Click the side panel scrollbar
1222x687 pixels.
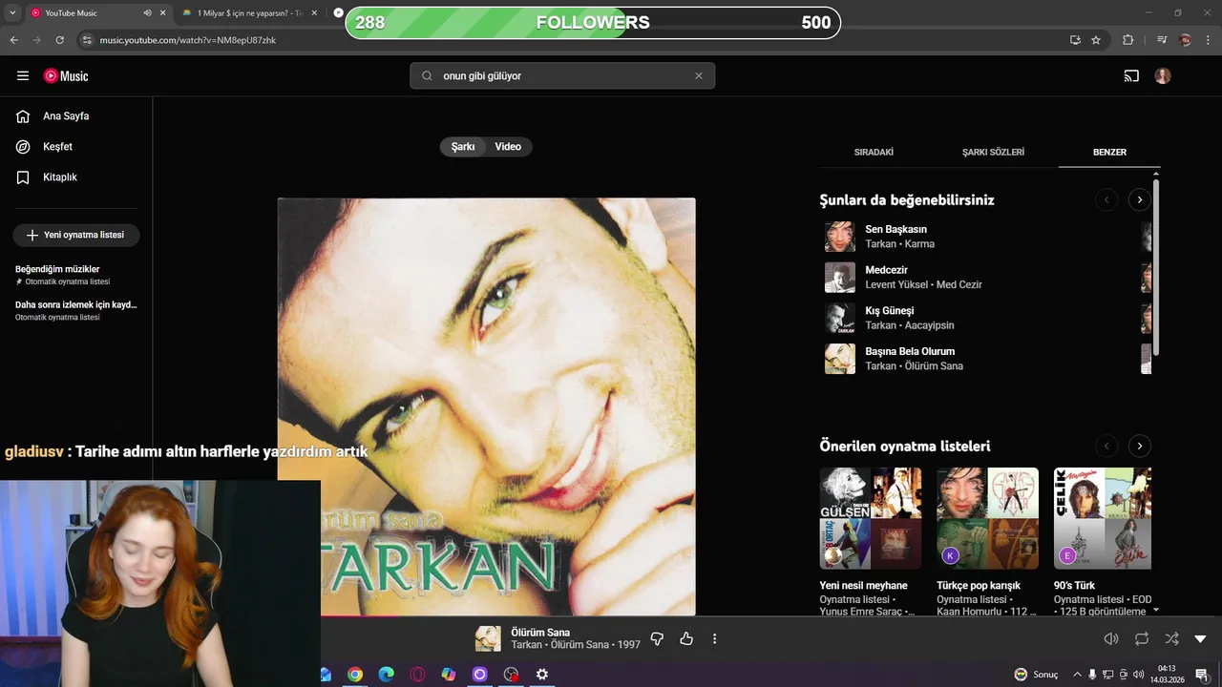(x=1156, y=267)
